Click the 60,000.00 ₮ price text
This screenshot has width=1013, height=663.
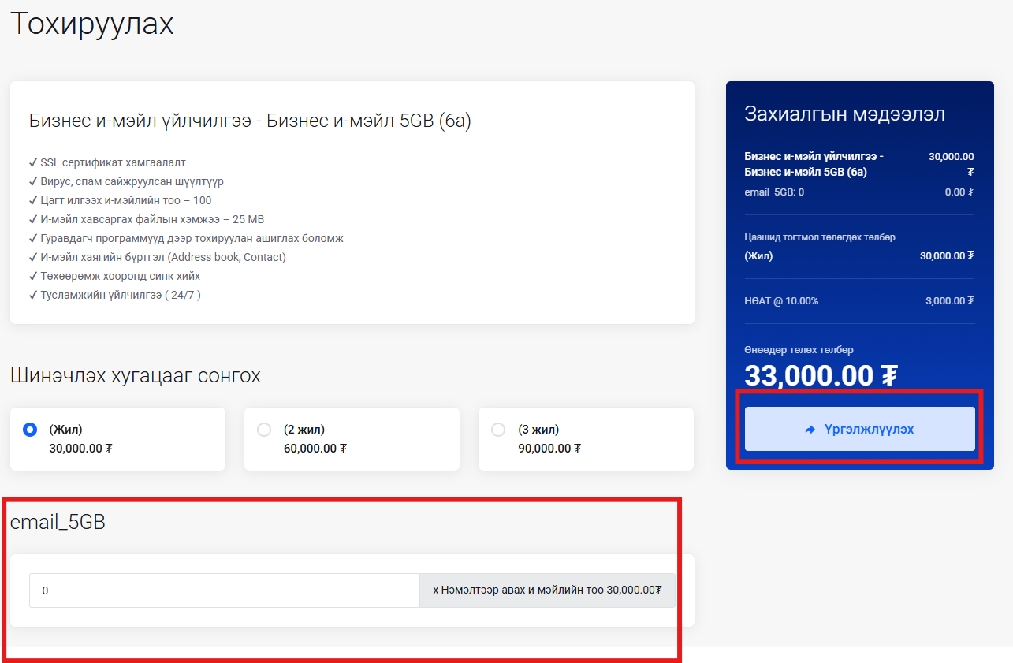point(315,449)
